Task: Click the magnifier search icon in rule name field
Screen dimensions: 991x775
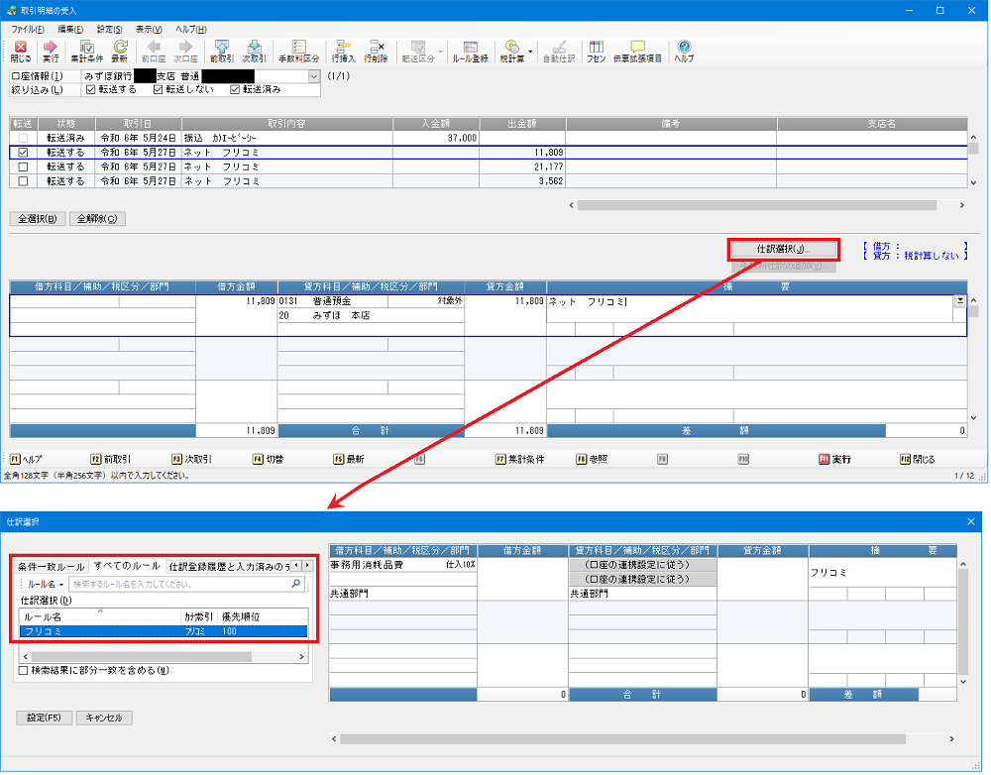Action: 295,584
